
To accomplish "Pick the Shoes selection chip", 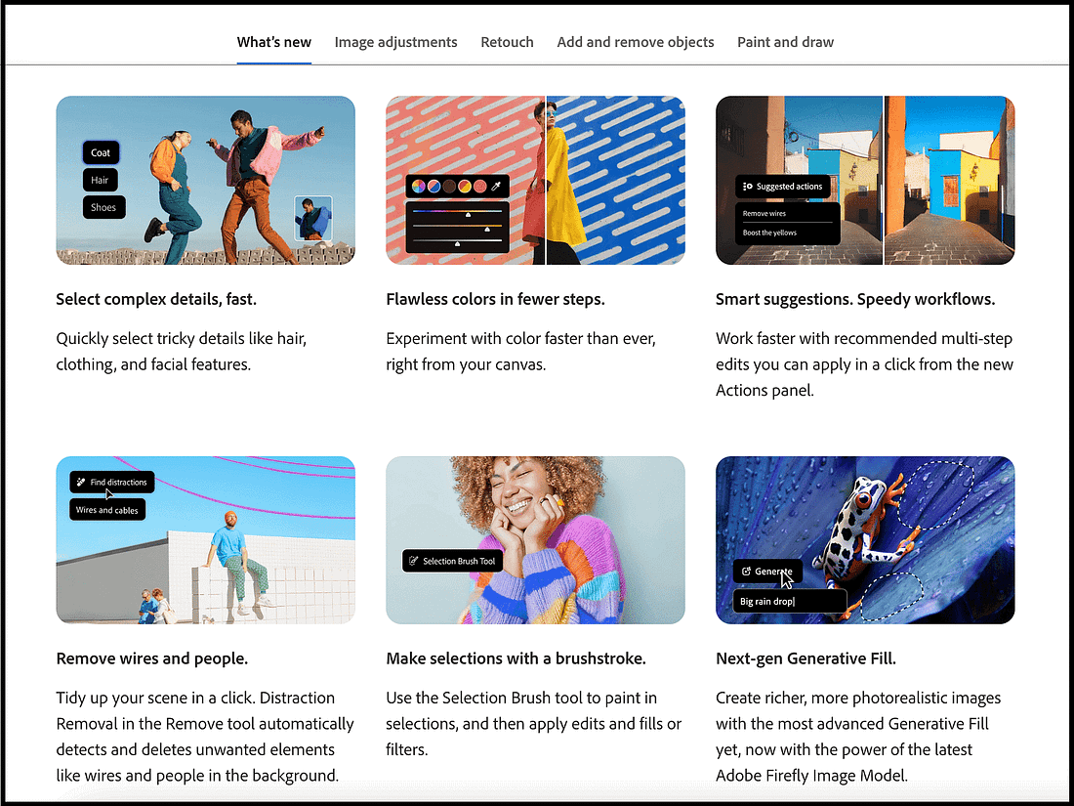I will [x=104, y=207].
